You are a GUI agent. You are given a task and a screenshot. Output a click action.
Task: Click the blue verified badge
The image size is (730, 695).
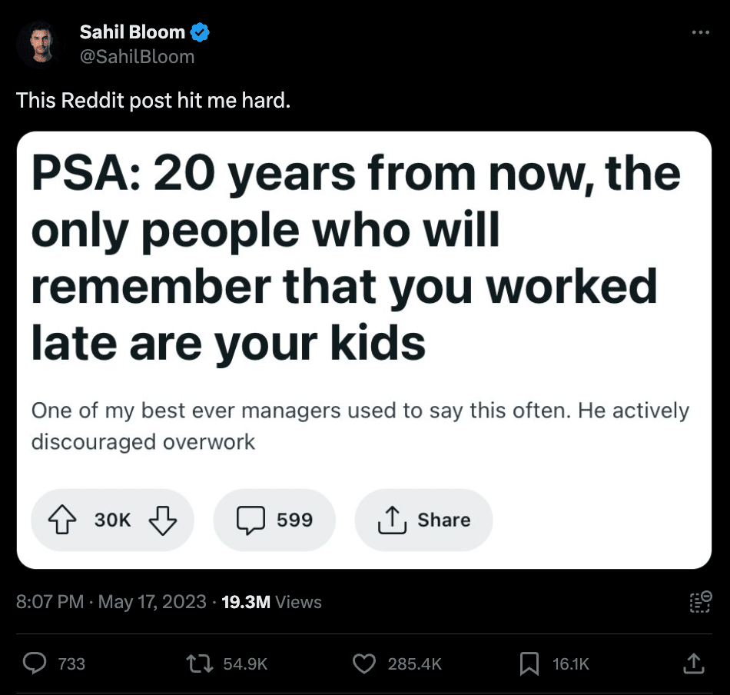pos(201,32)
